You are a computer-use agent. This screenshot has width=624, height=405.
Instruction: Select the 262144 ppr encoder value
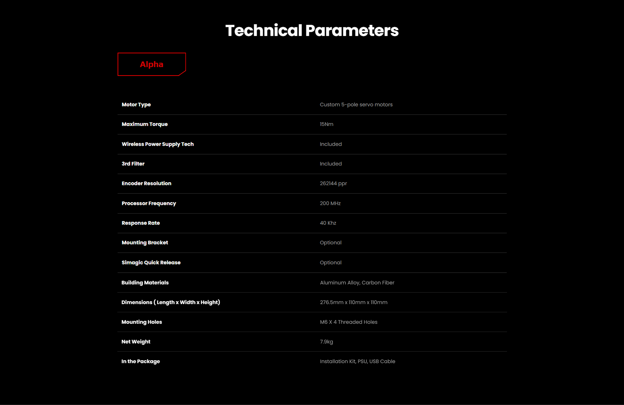coord(333,183)
